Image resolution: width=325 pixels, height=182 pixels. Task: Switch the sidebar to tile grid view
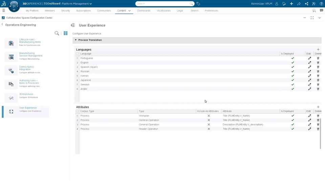[65, 33]
